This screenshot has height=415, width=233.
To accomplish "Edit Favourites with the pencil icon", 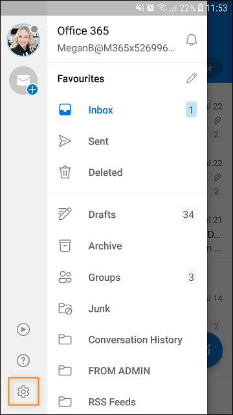I will click(x=192, y=78).
